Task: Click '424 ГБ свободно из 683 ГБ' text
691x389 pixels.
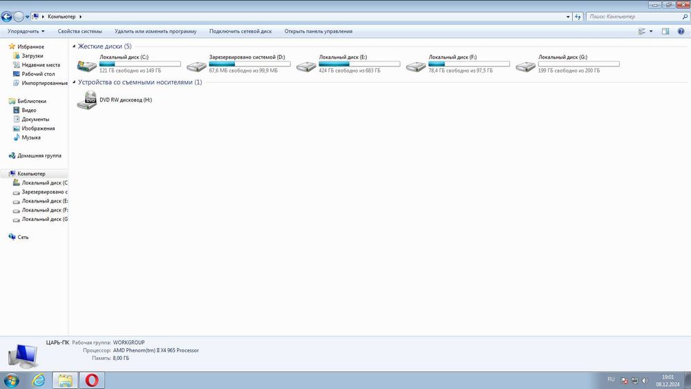Action: coord(350,70)
